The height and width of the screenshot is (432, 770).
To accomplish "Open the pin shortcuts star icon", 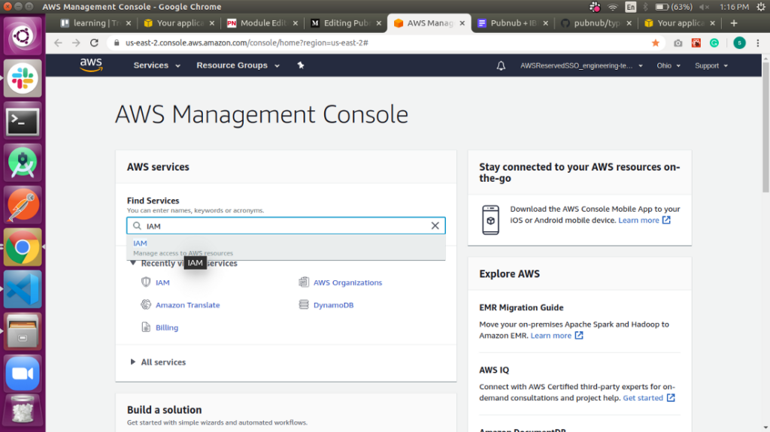I will click(x=301, y=65).
